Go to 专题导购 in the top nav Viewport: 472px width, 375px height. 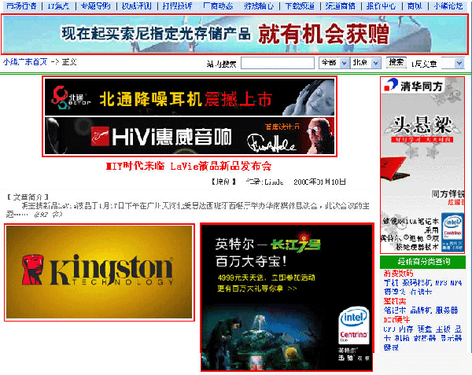pyautogui.click(x=96, y=6)
